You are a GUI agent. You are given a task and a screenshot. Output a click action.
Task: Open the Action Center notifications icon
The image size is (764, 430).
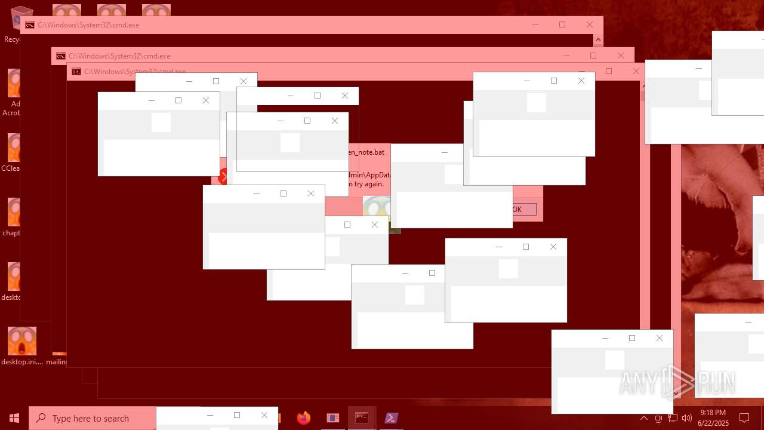pos(744,418)
